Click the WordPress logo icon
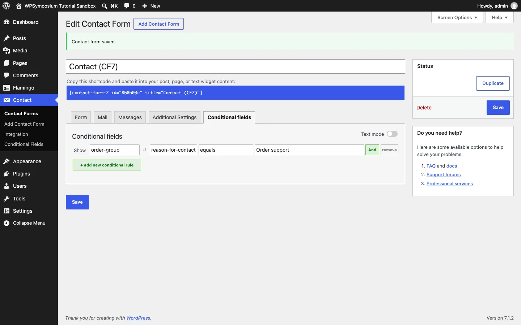 click(6, 6)
